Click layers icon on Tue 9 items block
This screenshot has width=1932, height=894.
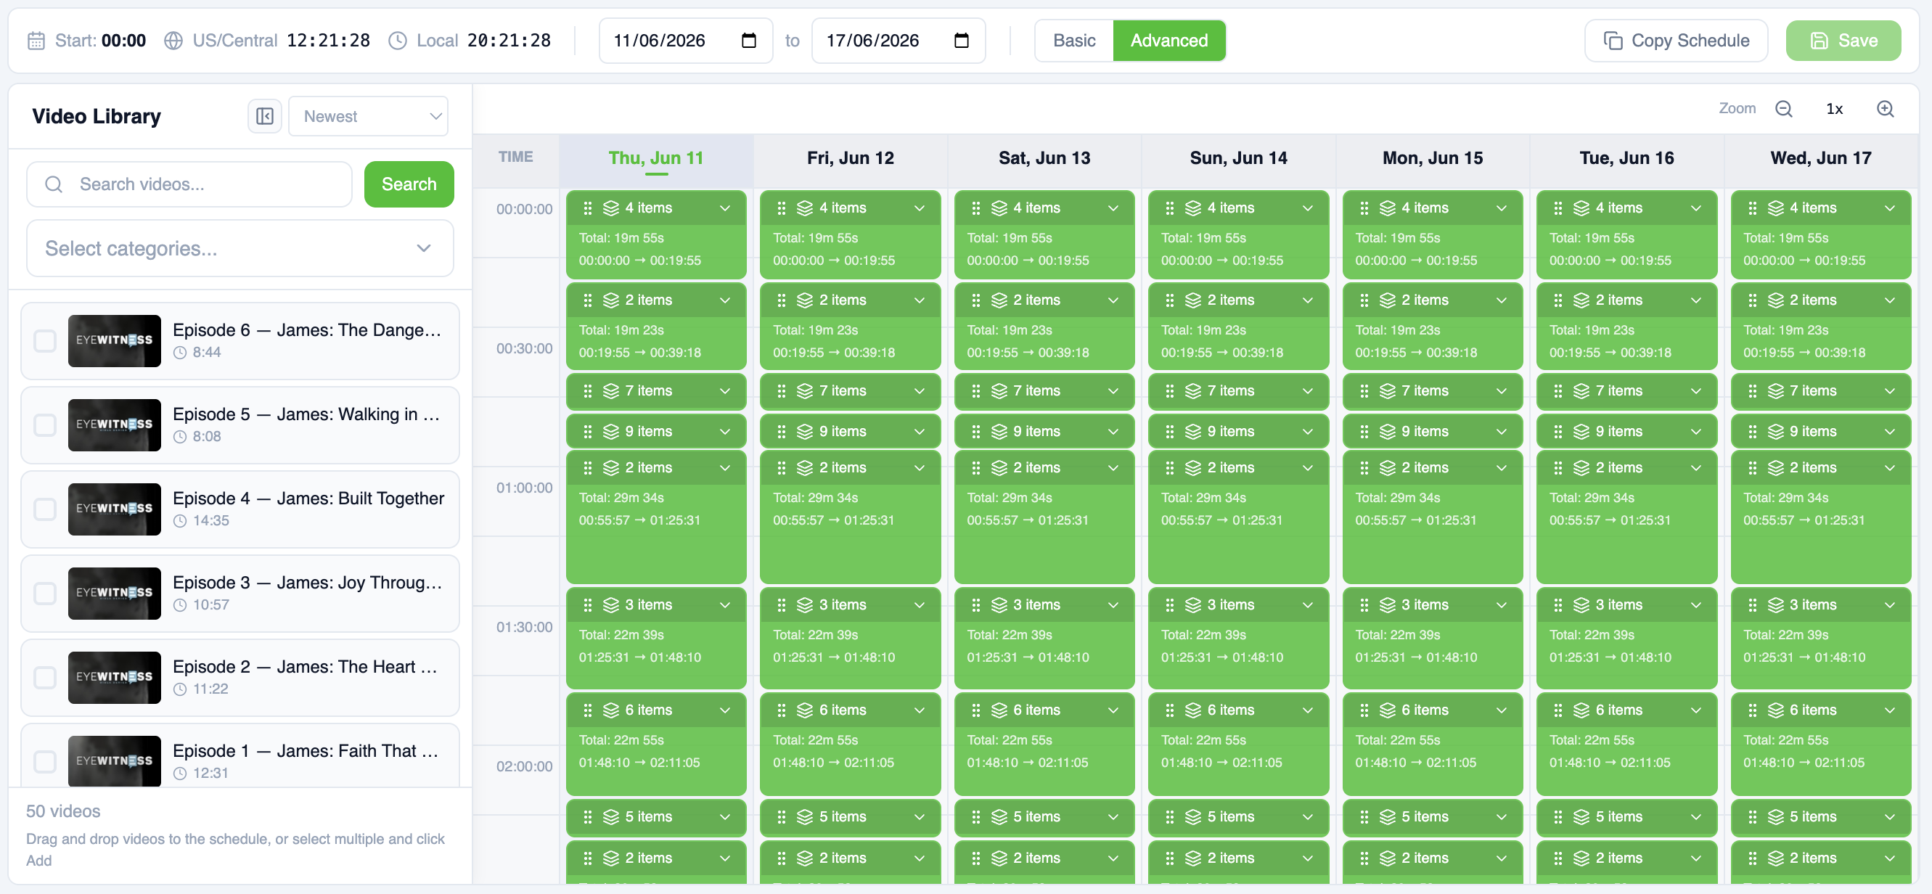coord(1581,431)
